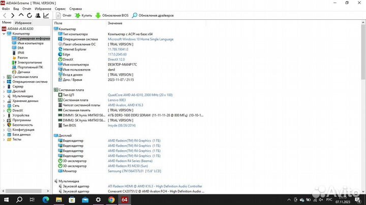This screenshot has height=205, width=366.
Task: Open the Файл menu
Action: click(6, 9)
